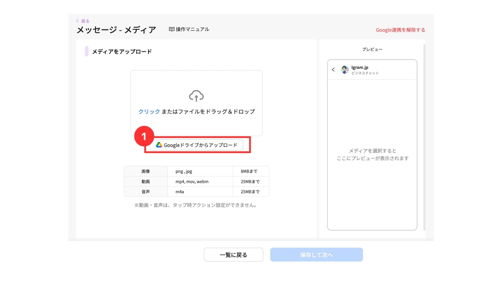Open the 操作マニュアル book icon
The height and width of the screenshot is (282, 502).
(172, 29)
